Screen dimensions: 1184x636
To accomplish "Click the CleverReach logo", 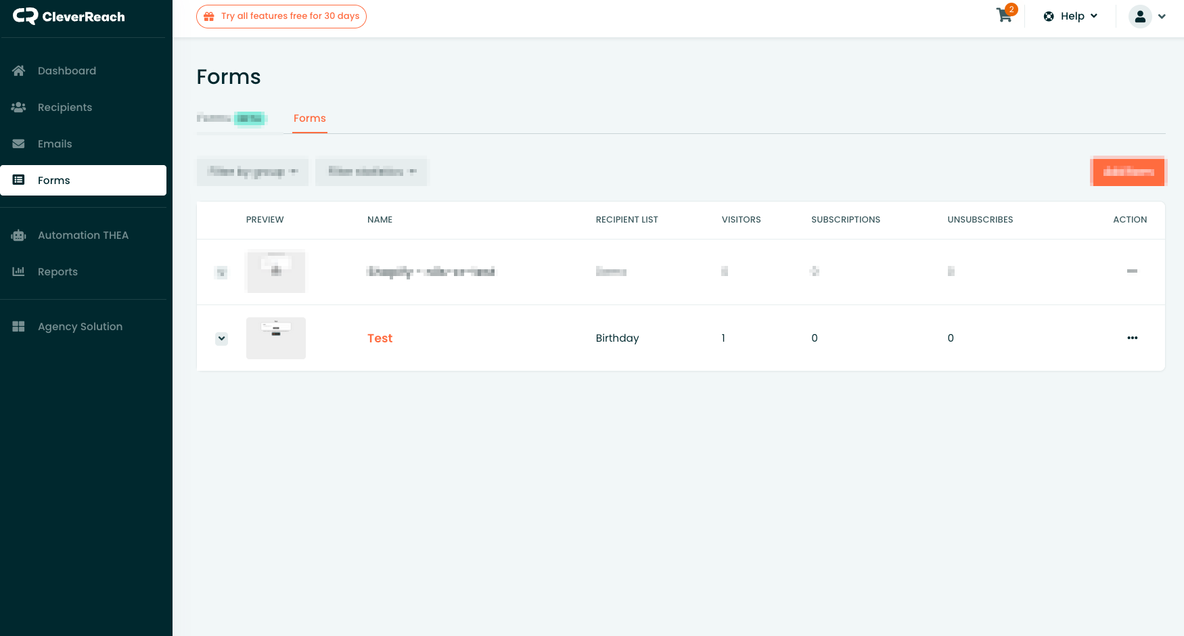I will (x=69, y=16).
